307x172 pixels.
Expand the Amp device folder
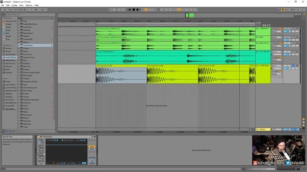[x=19, y=21]
